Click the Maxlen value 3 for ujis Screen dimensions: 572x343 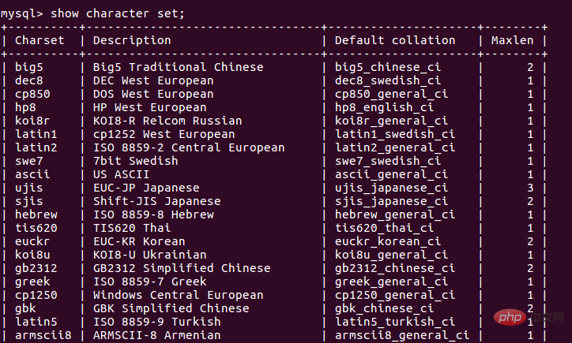click(x=530, y=188)
